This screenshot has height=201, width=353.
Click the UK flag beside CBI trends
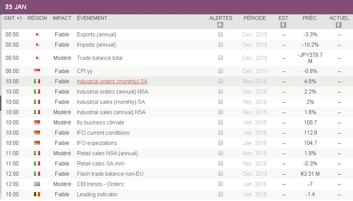coord(37,184)
